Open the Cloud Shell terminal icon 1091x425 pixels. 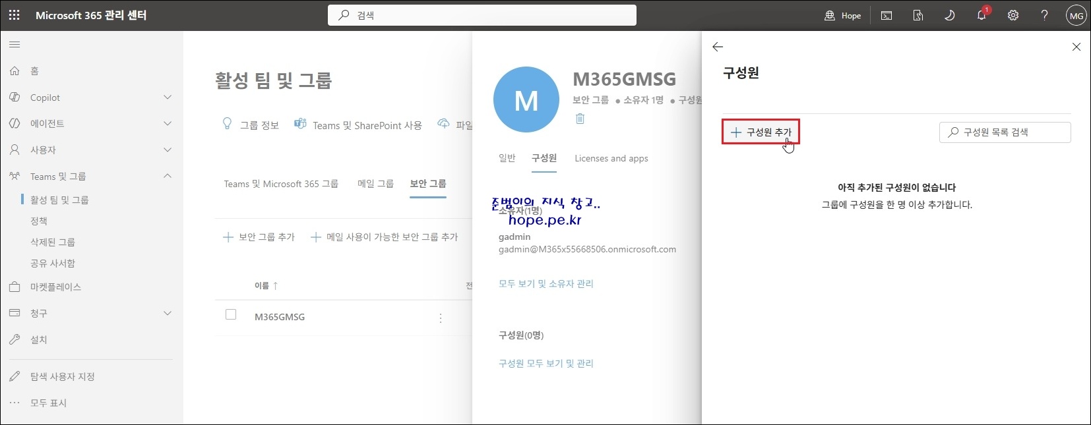coord(887,15)
